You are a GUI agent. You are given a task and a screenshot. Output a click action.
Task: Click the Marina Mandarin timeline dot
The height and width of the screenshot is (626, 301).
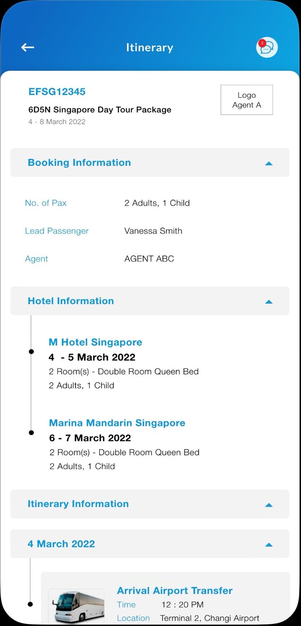pyautogui.click(x=31, y=432)
